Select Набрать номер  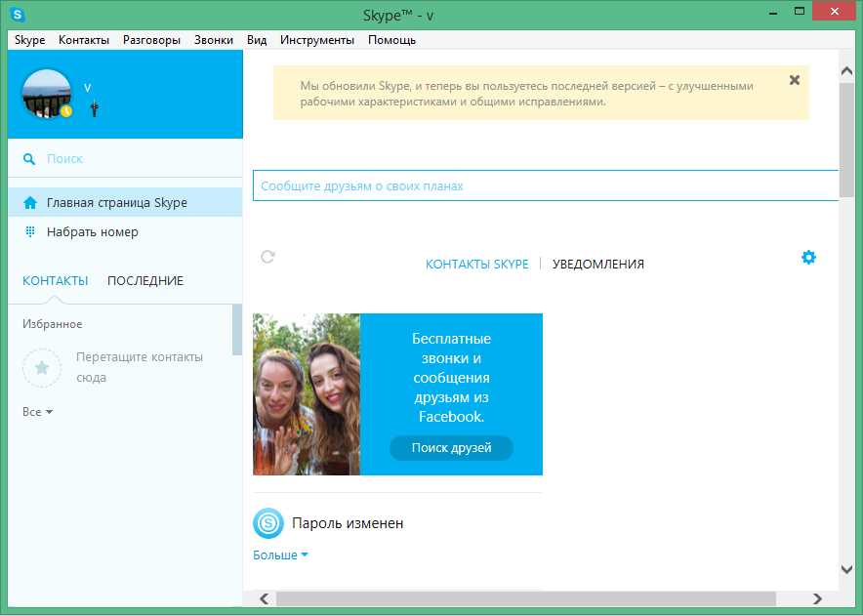[x=126, y=231]
